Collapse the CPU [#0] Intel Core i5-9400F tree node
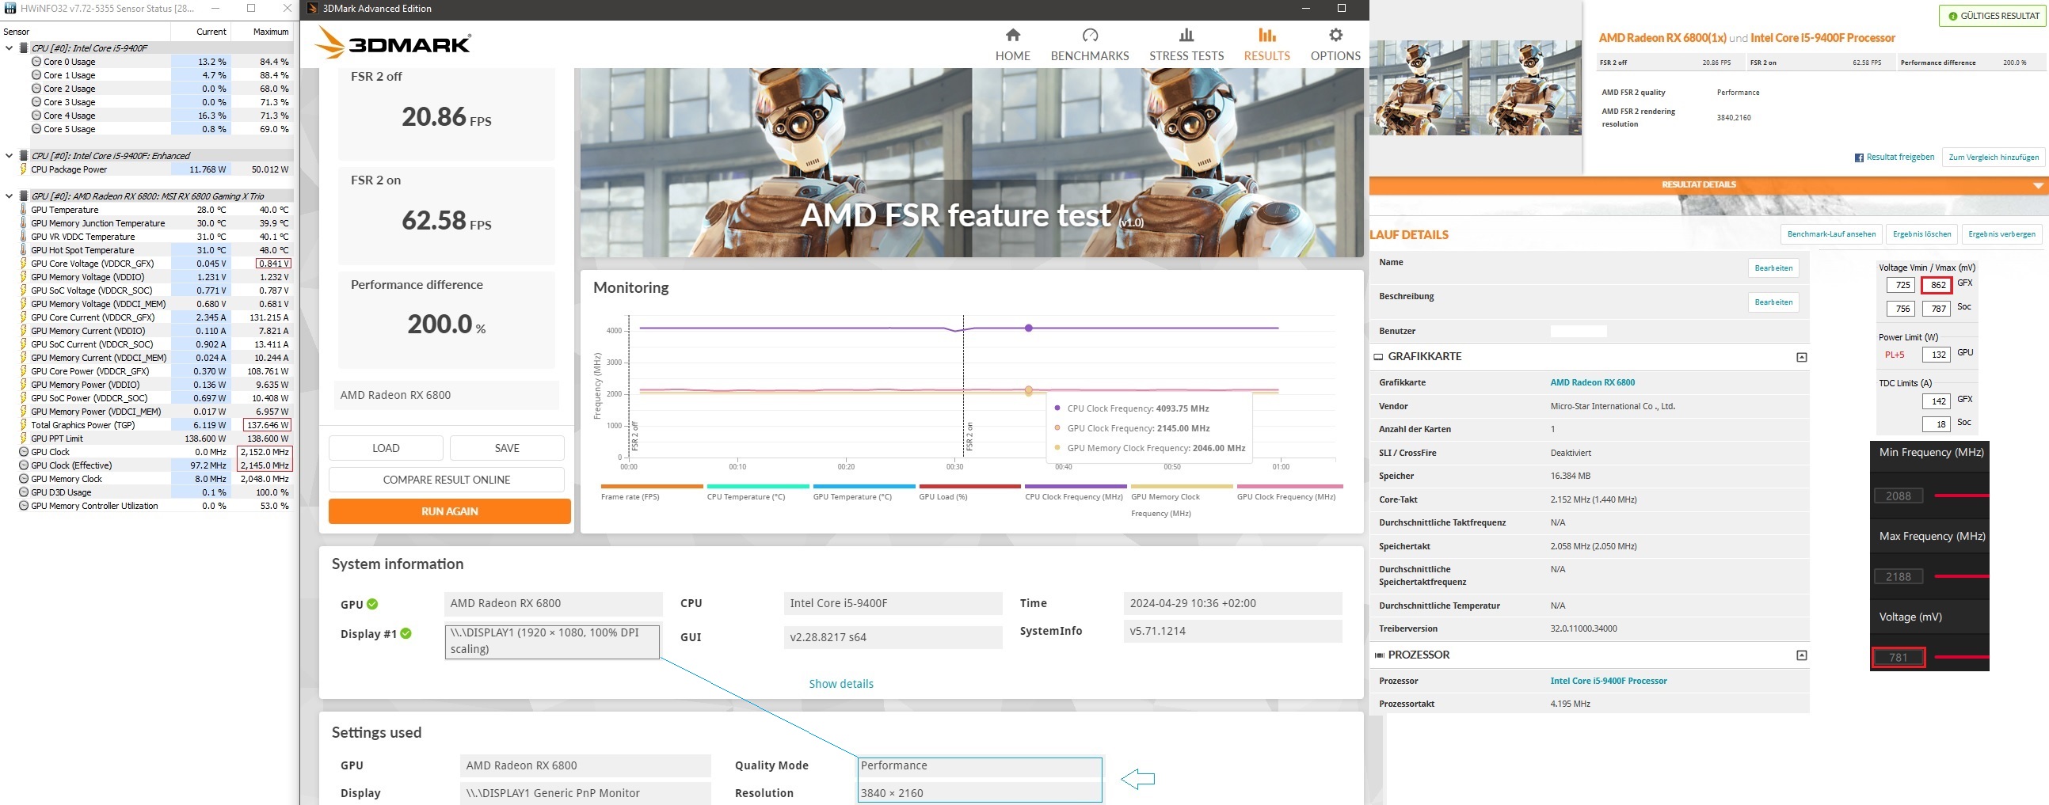The width and height of the screenshot is (2049, 805). [x=9, y=47]
